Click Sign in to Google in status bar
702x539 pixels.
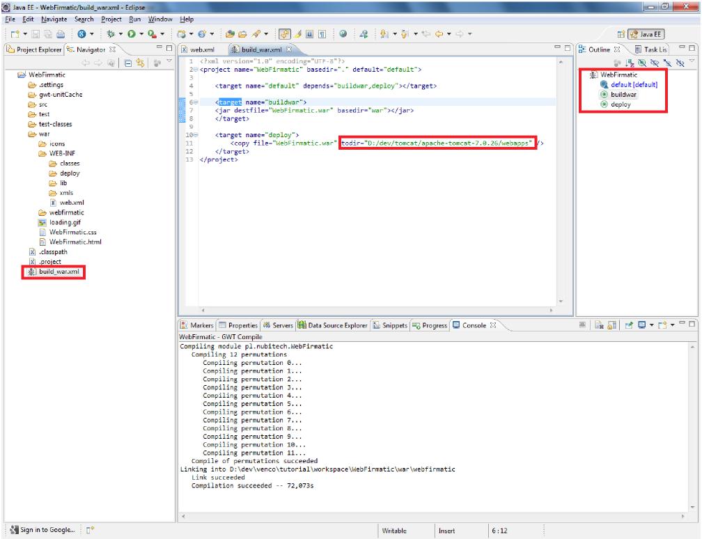click(x=42, y=530)
